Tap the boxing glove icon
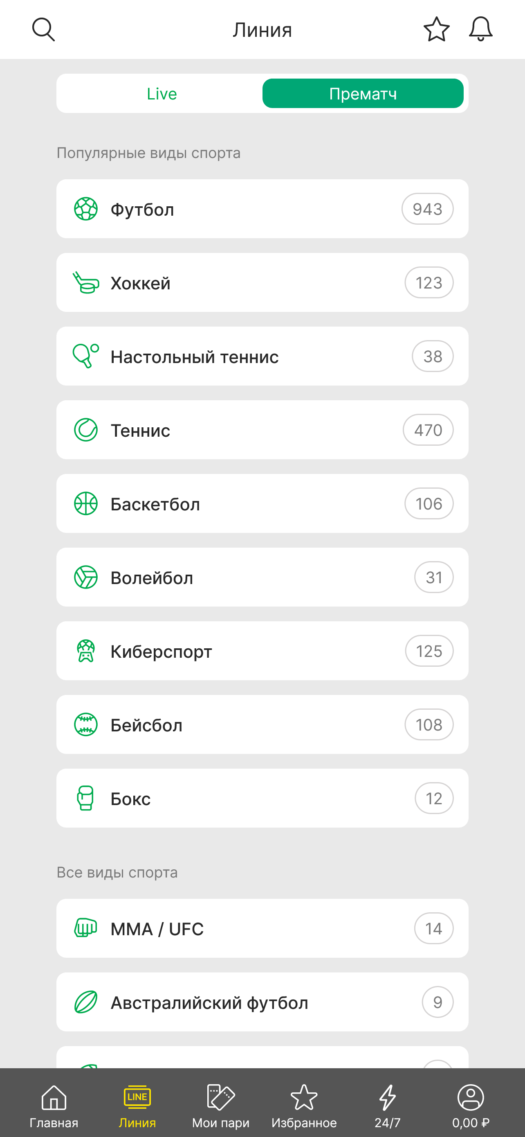 click(x=85, y=798)
